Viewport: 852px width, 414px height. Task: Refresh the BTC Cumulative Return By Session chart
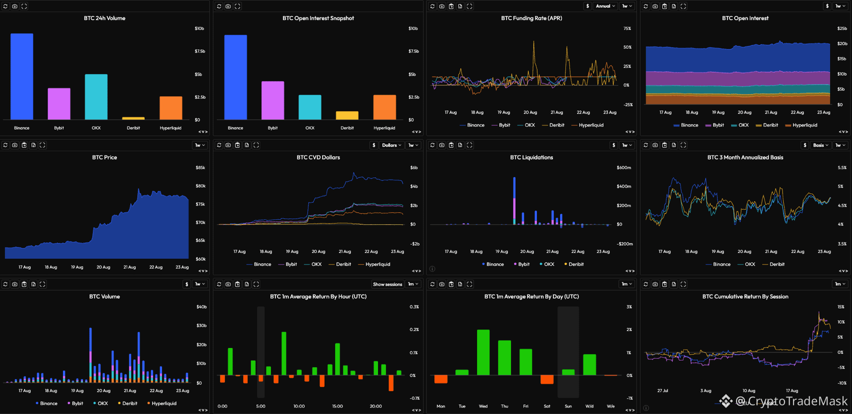pos(646,284)
